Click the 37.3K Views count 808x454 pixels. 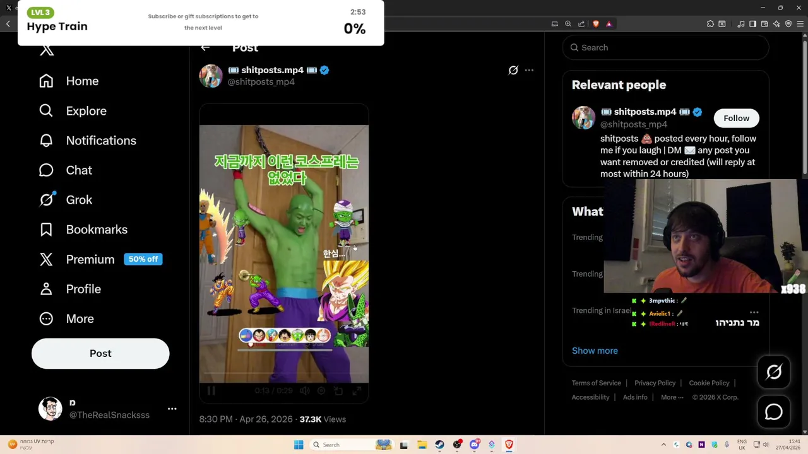[323, 419]
